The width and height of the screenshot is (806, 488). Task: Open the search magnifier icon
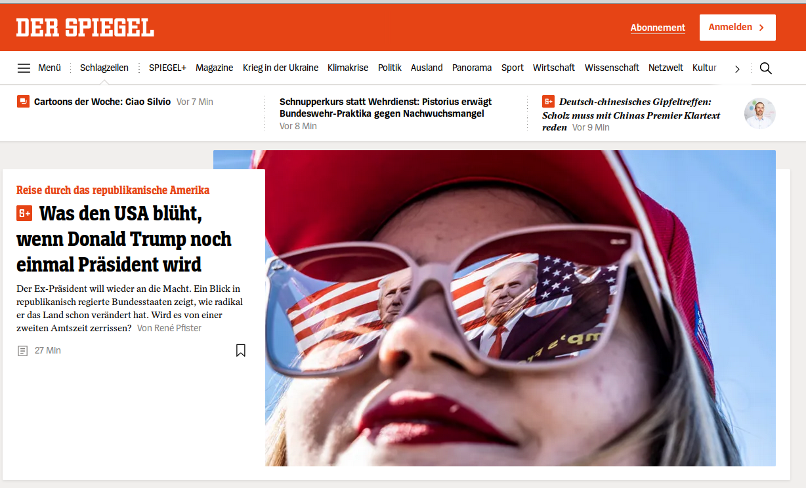765,68
